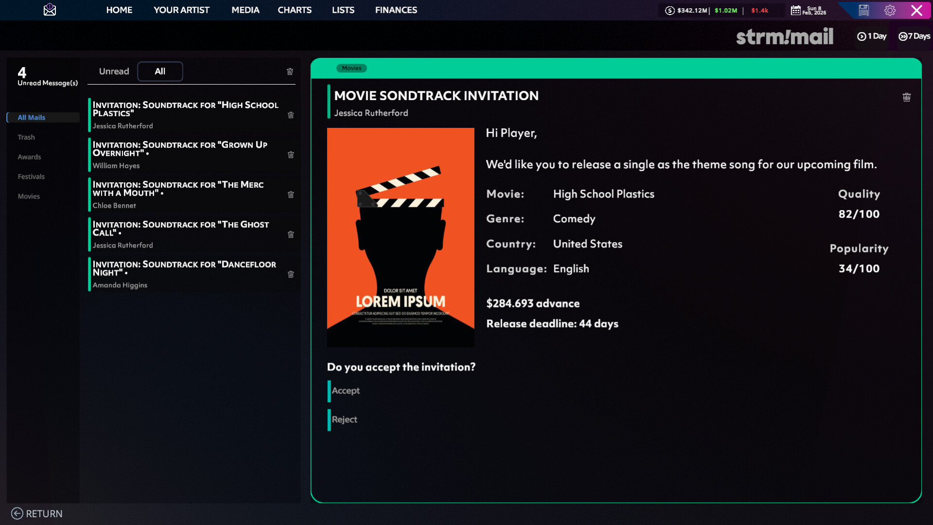Advance time by 1 Day
The height and width of the screenshot is (525, 933).
point(872,36)
